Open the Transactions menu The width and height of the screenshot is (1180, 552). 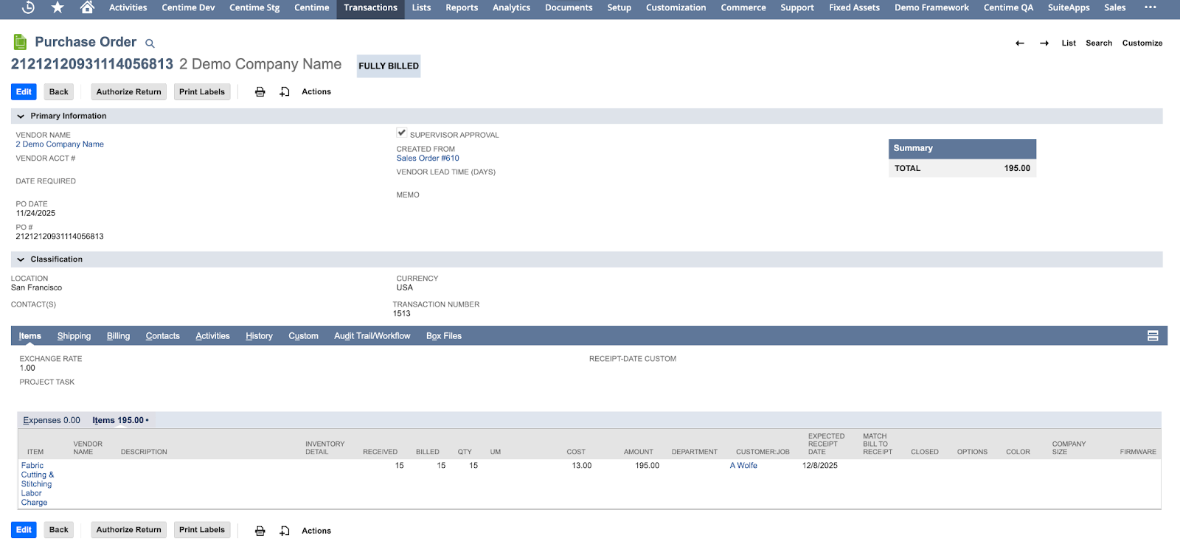tap(370, 8)
